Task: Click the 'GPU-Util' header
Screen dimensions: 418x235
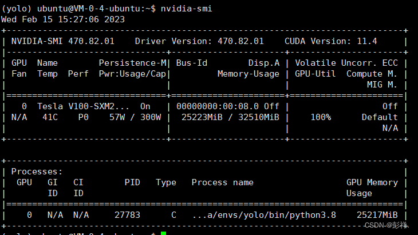Action: pyautogui.click(x=316, y=74)
